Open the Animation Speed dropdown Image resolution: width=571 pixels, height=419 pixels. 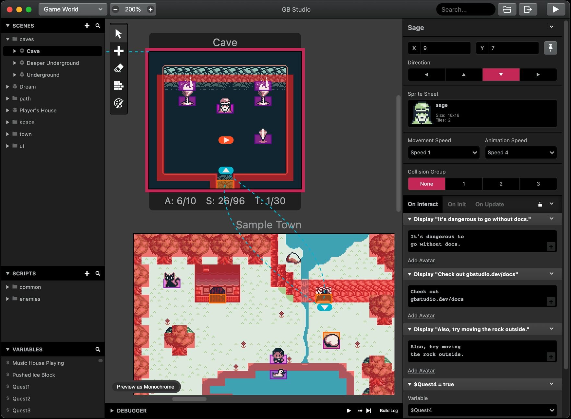tap(520, 153)
